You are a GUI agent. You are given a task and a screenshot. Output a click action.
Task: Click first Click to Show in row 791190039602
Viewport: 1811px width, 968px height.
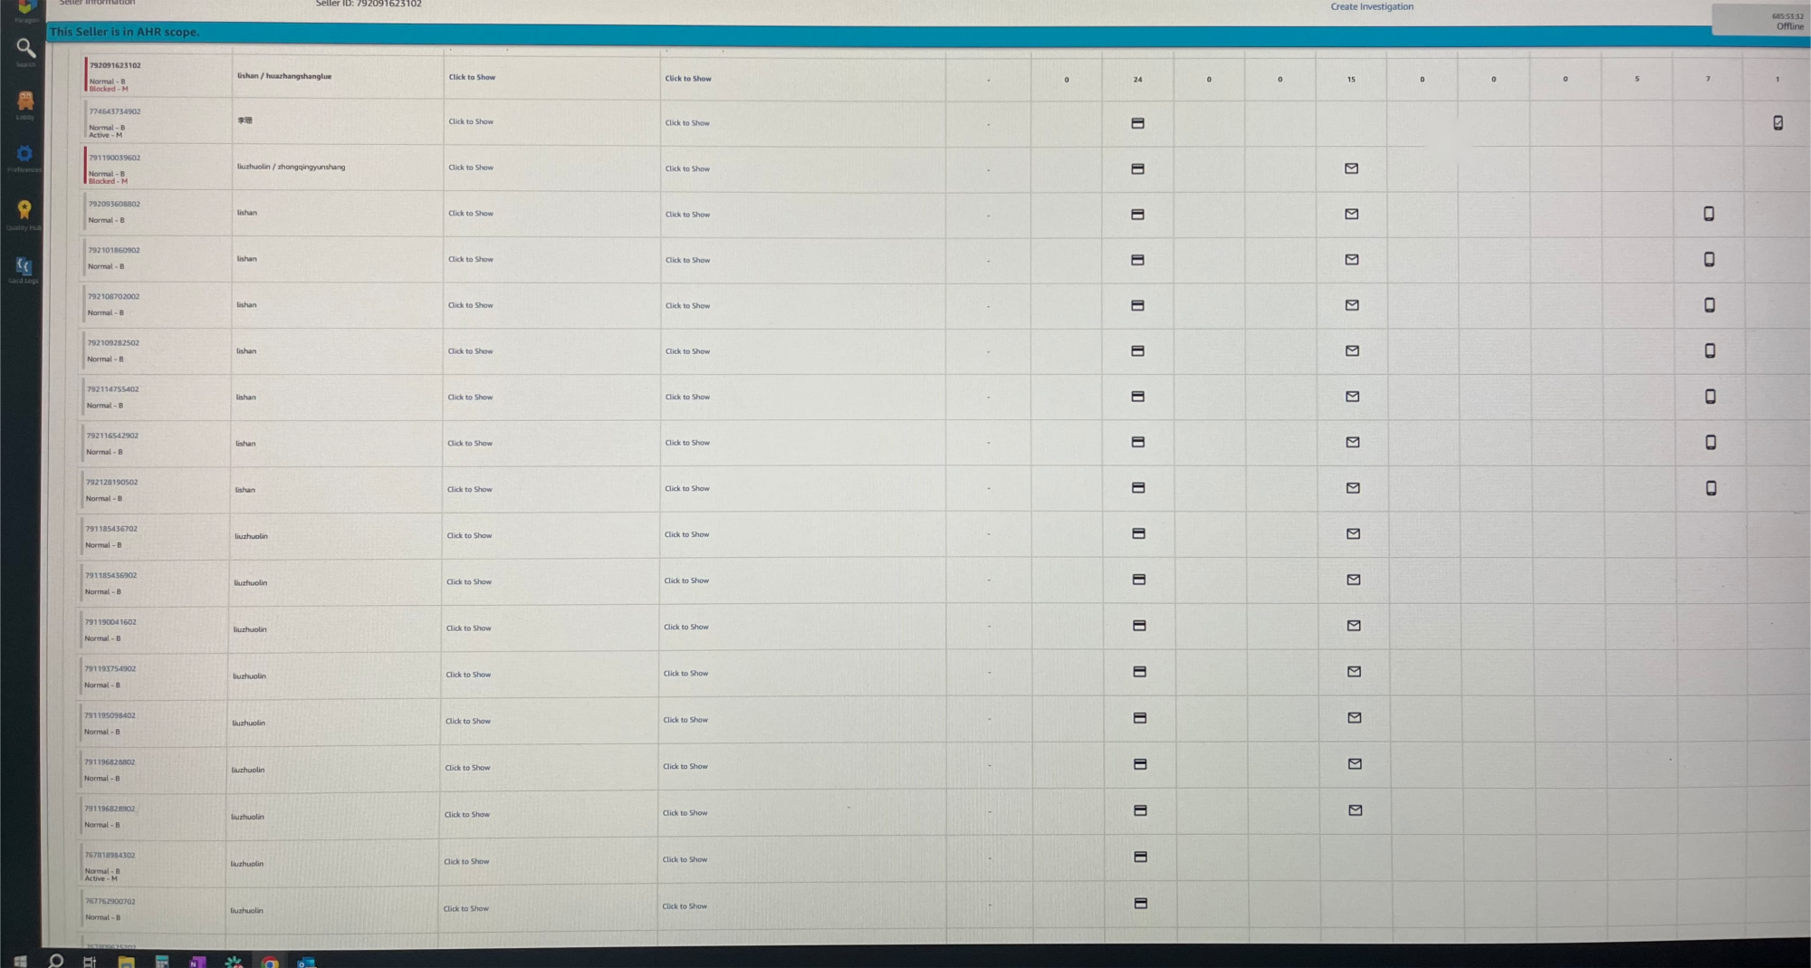tap(471, 168)
